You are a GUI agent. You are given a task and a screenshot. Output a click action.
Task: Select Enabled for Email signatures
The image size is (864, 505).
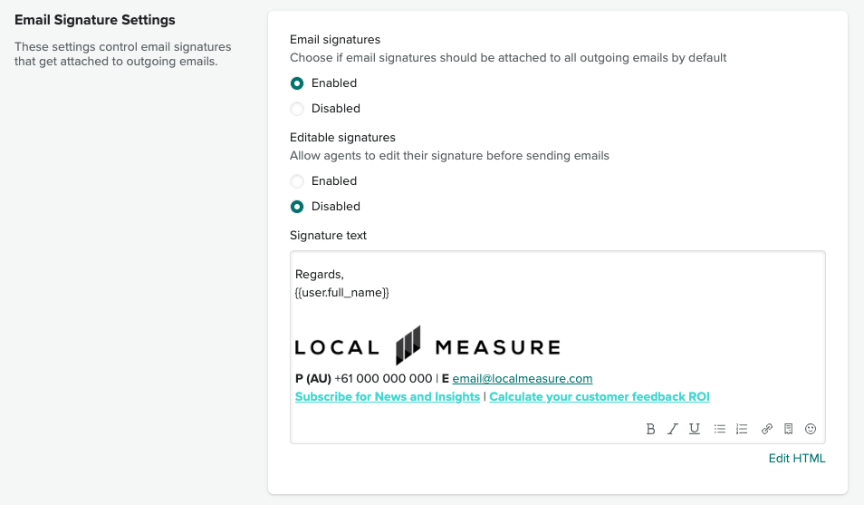[x=297, y=83]
